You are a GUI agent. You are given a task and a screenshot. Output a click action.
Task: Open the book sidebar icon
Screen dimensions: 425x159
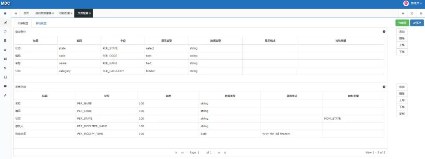click(5, 58)
